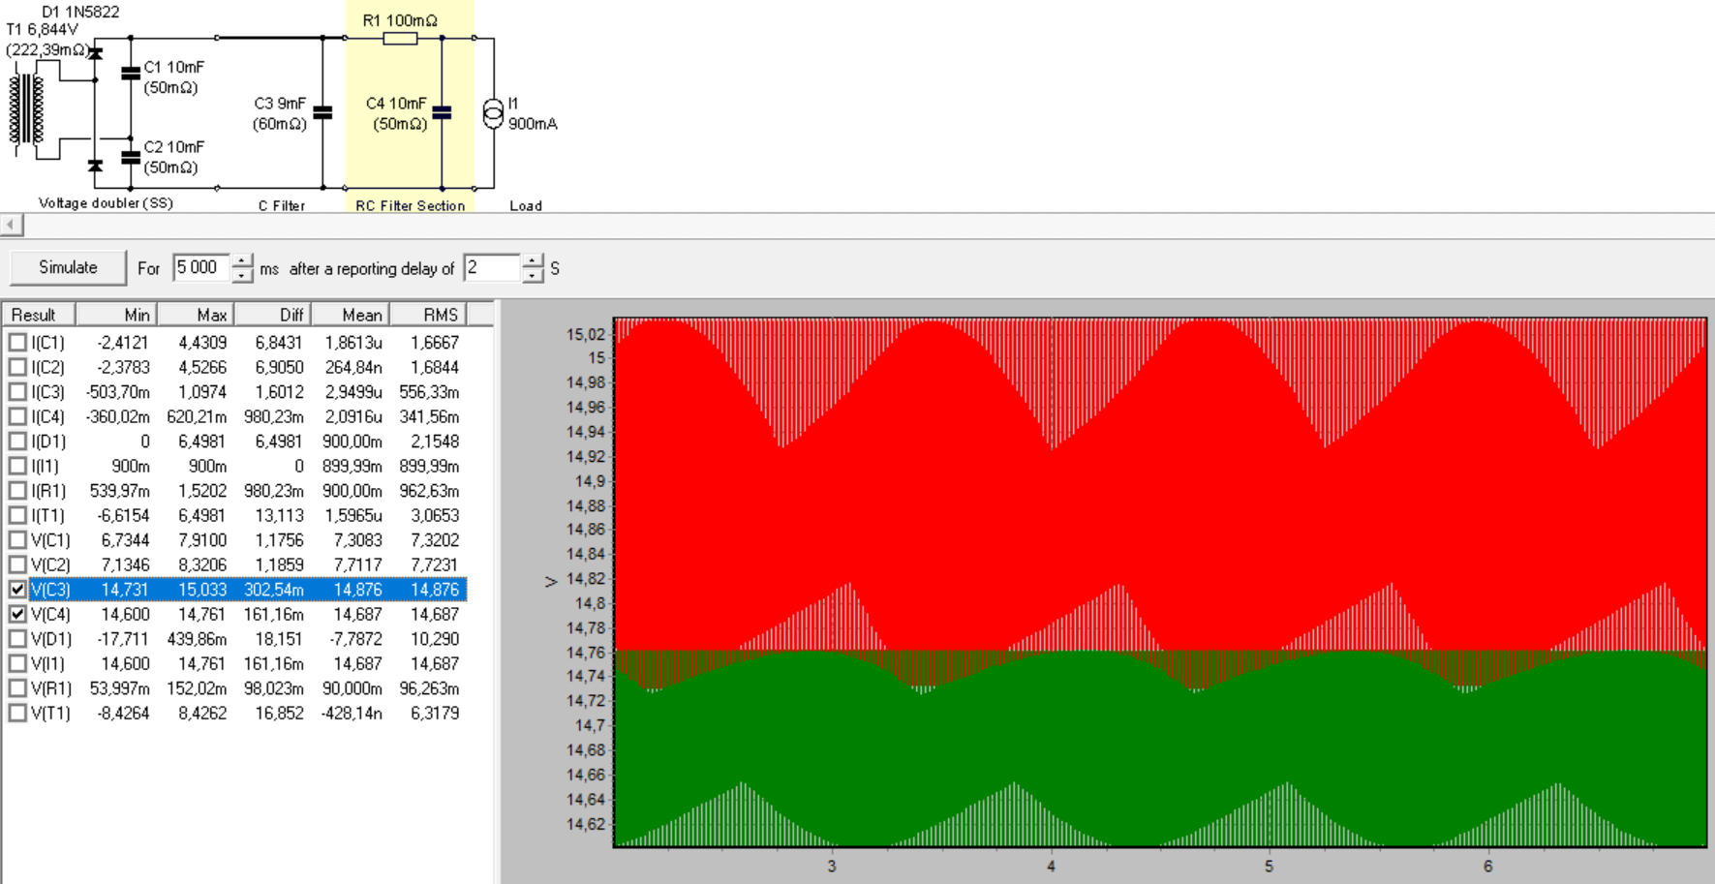Click the RMS column header

[428, 315]
